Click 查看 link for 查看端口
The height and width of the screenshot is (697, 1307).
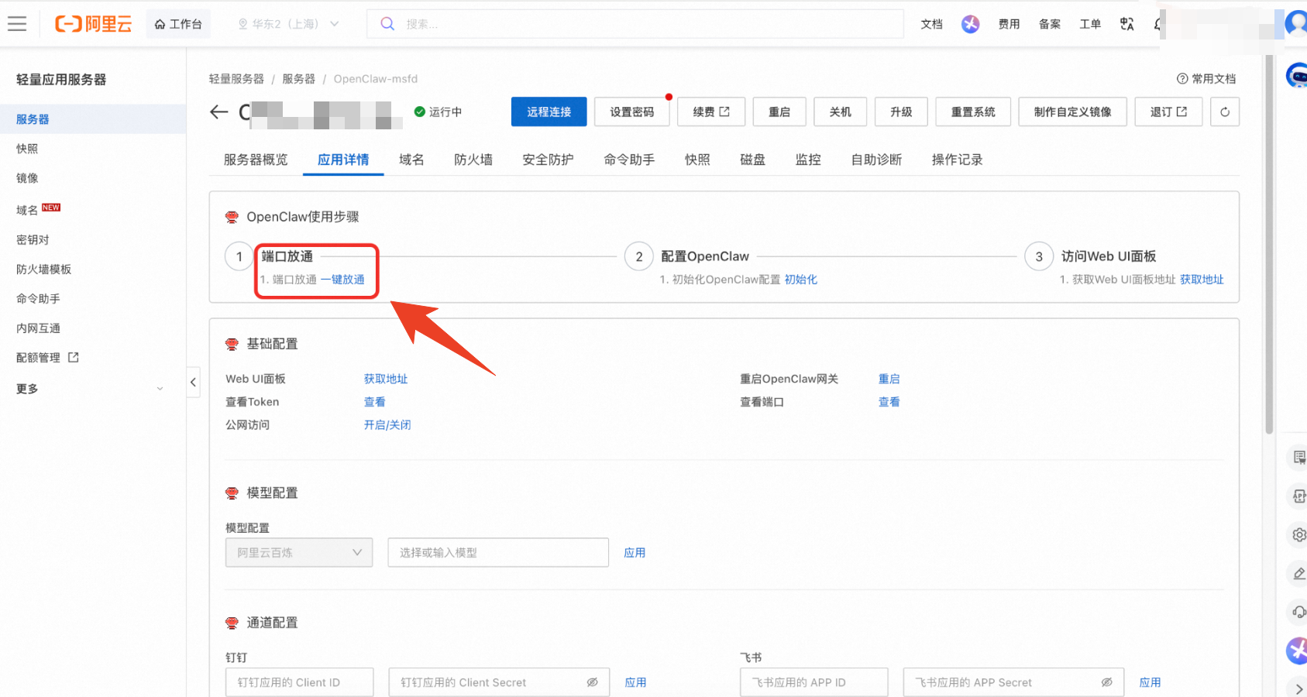coord(889,402)
